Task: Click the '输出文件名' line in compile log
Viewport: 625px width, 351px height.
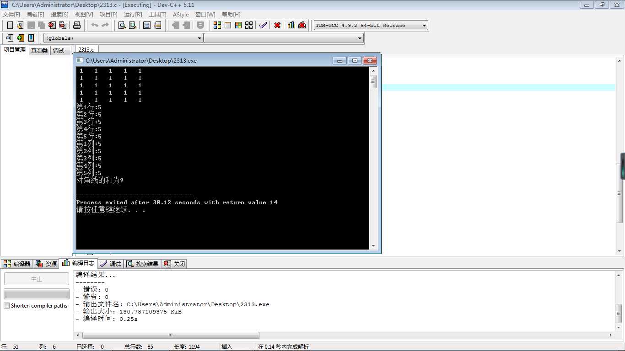Action: click(172, 304)
